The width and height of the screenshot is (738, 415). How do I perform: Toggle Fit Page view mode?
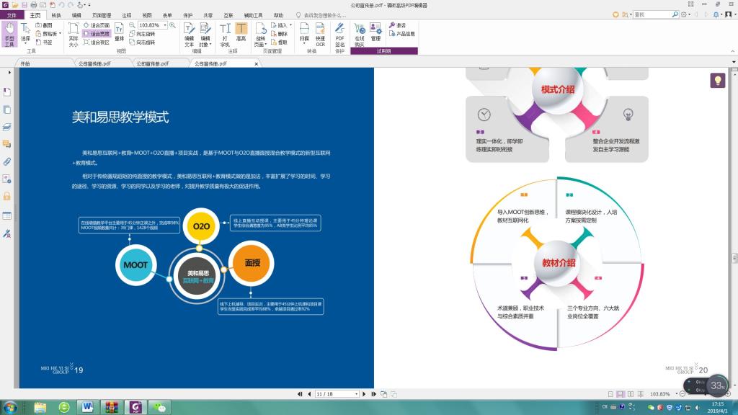tap(96, 25)
